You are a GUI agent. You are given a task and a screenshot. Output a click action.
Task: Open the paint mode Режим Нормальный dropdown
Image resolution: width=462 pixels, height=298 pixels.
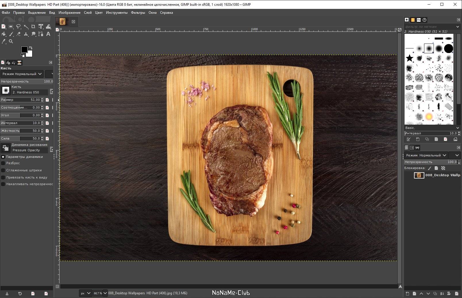pyautogui.click(x=22, y=74)
